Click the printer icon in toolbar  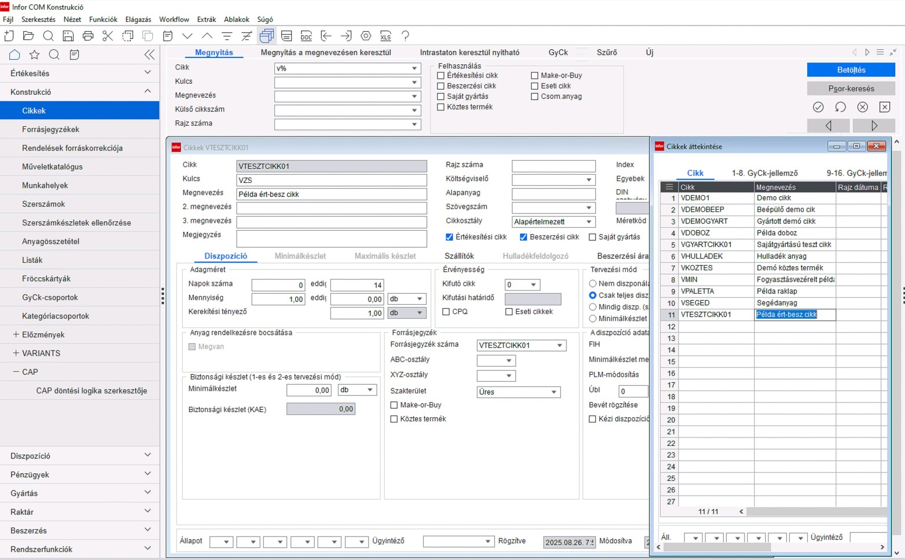tap(88, 36)
